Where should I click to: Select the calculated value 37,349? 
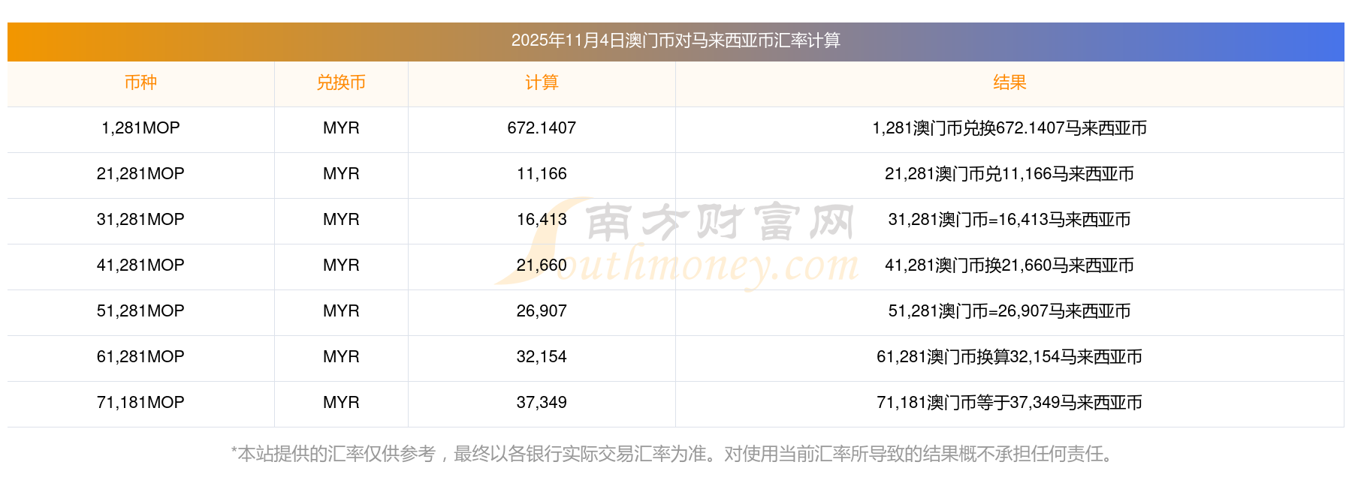click(542, 403)
